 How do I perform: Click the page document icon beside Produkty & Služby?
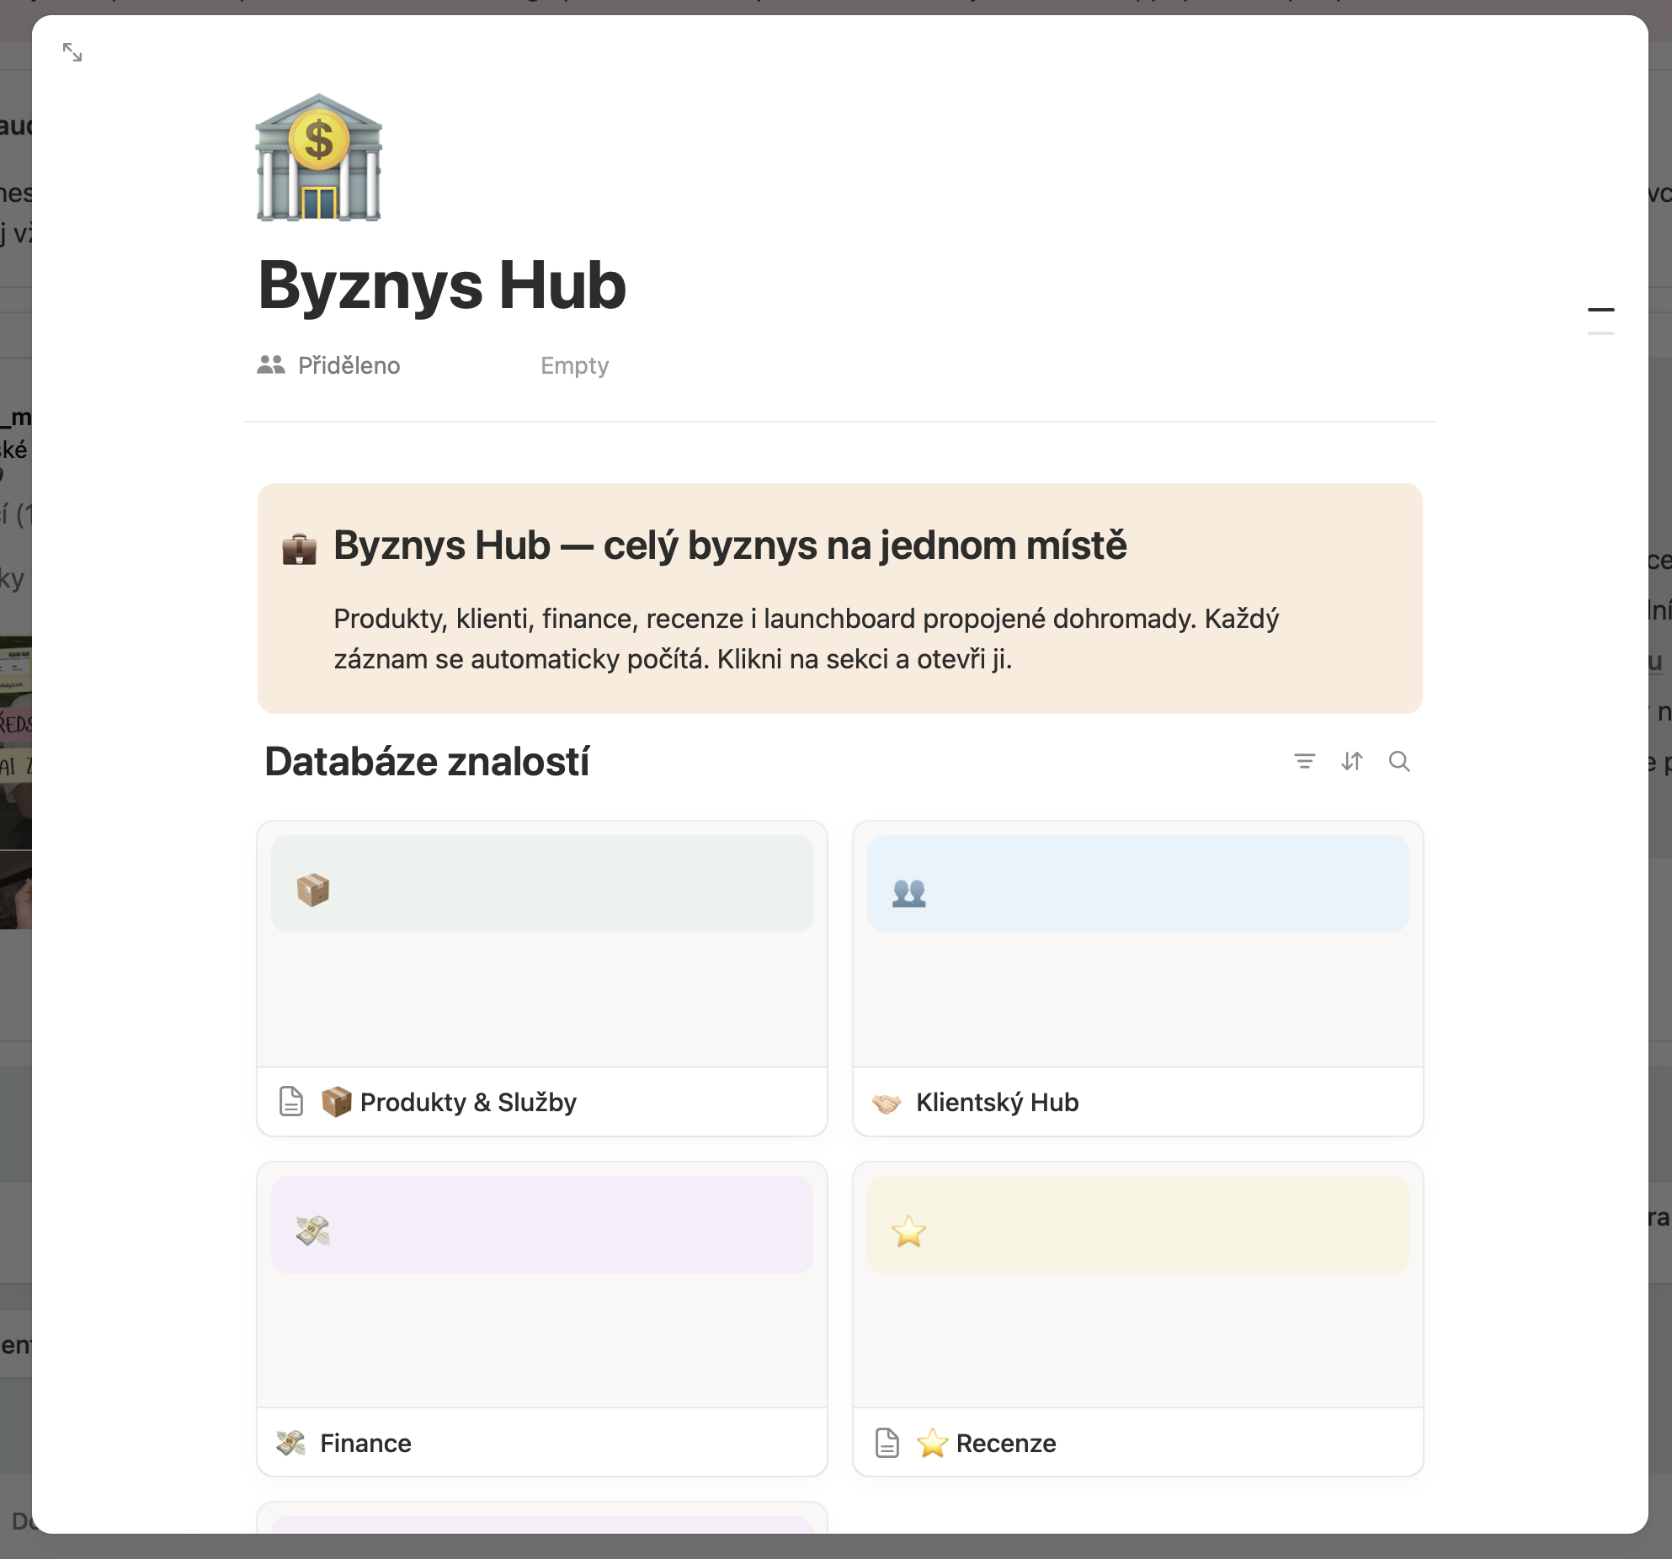coord(291,1102)
